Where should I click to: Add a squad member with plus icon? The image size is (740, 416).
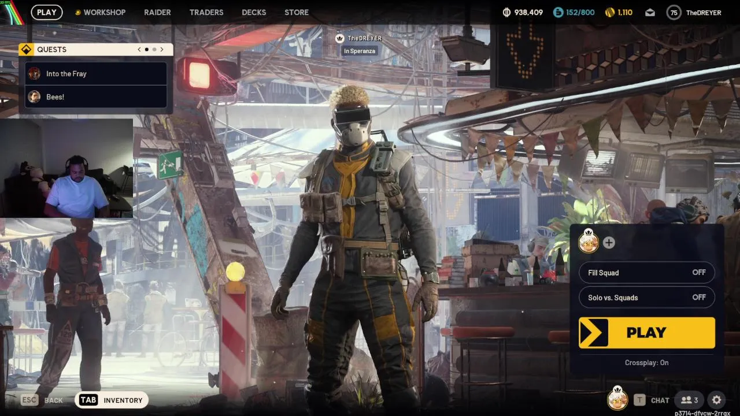pos(609,243)
